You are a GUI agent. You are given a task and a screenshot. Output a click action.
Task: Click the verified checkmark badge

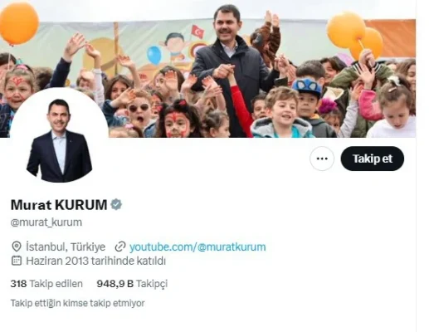coord(116,204)
